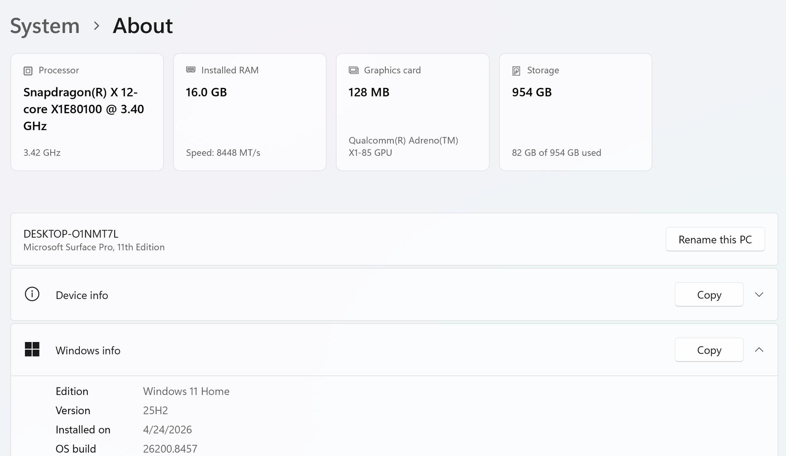Image resolution: width=786 pixels, height=456 pixels.
Task: Collapse the Windows info section
Action: [759, 350]
